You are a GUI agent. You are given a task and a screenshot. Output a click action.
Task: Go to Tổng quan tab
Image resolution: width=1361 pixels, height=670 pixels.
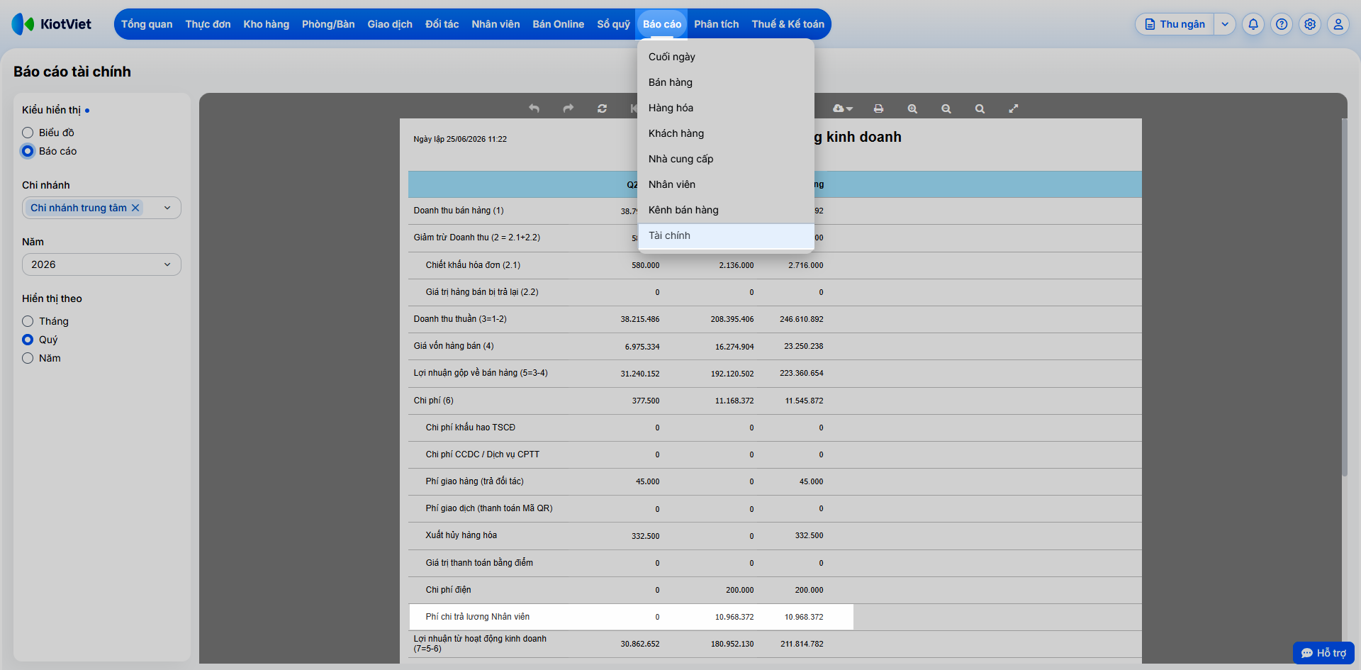[147, 24]
